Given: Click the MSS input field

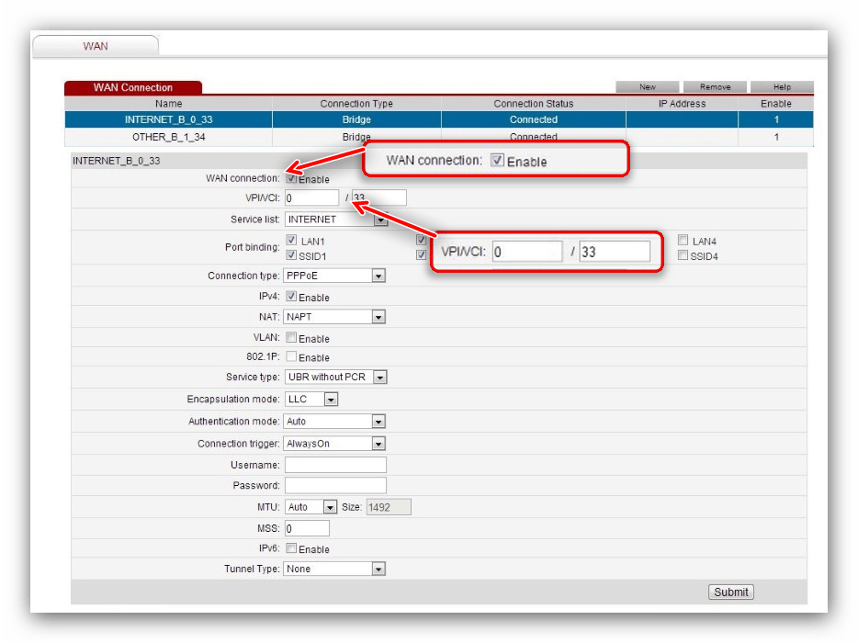Looking at the screenshot, I should (x=307, y=528).
